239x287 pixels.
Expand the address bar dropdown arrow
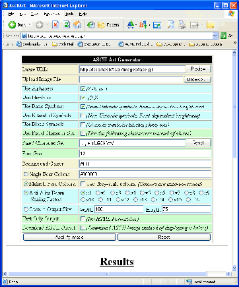point(215,36)
